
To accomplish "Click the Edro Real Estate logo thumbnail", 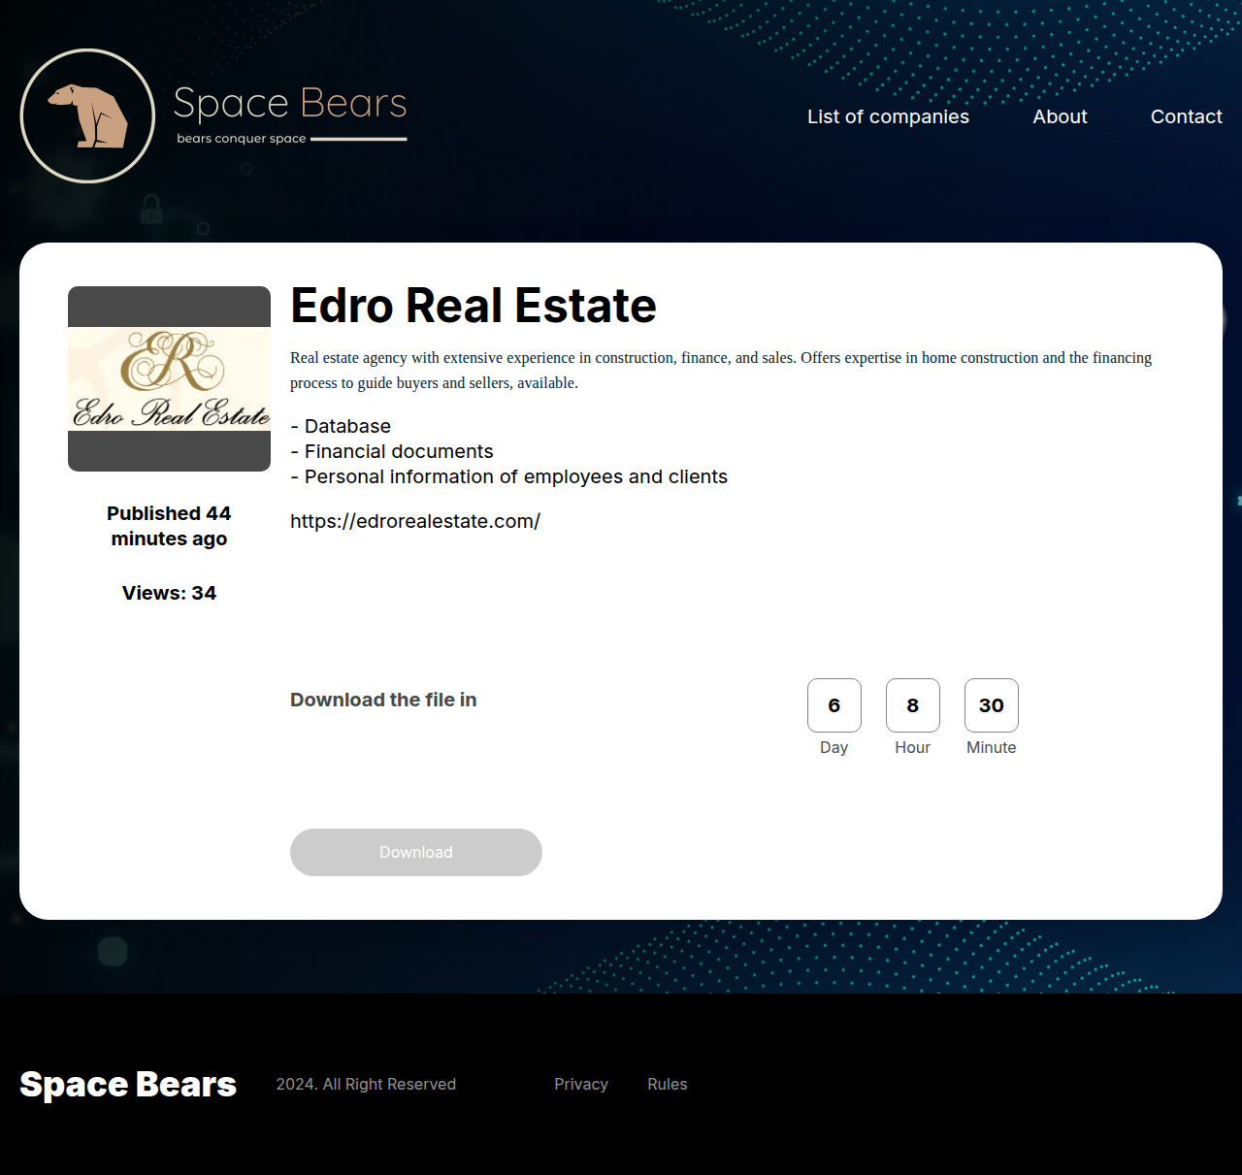I will pyautogui.click(x=169, y=378).
